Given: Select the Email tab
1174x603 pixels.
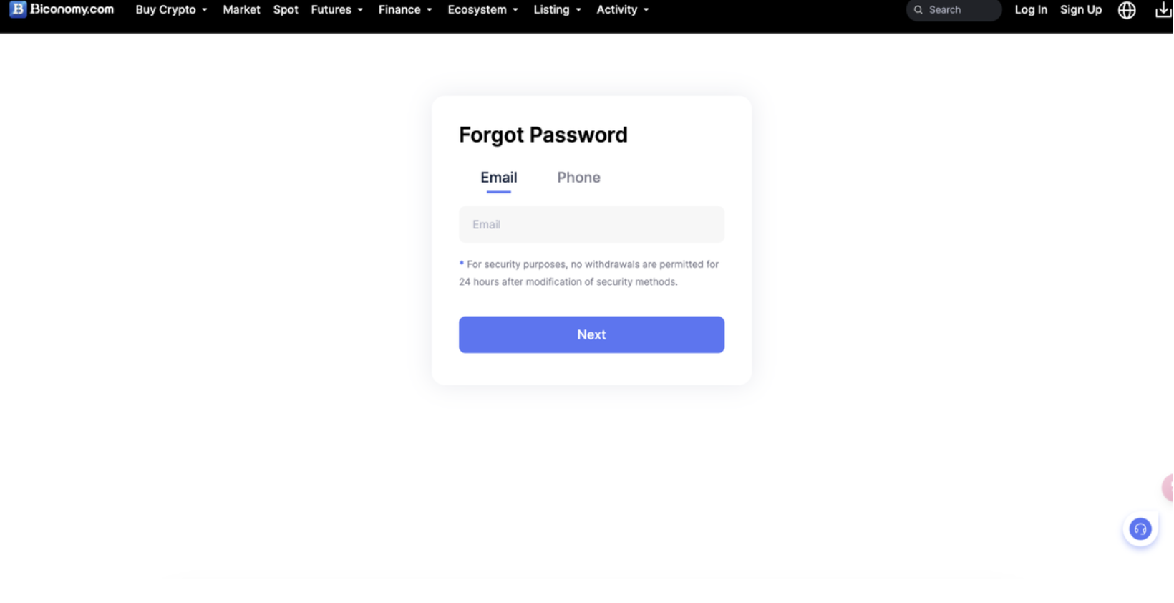Looking at the screenshot, I should [x=499, y=178].
